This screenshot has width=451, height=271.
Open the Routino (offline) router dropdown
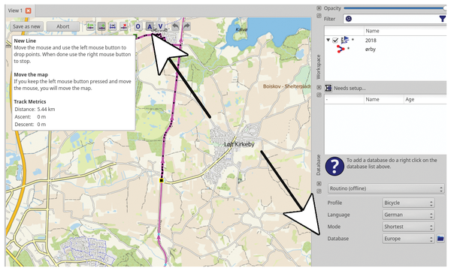point(386,188)
